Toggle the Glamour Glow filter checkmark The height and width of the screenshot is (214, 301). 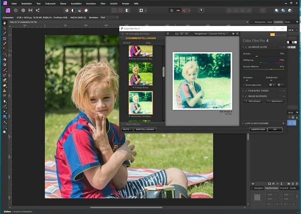coord(246,47)
